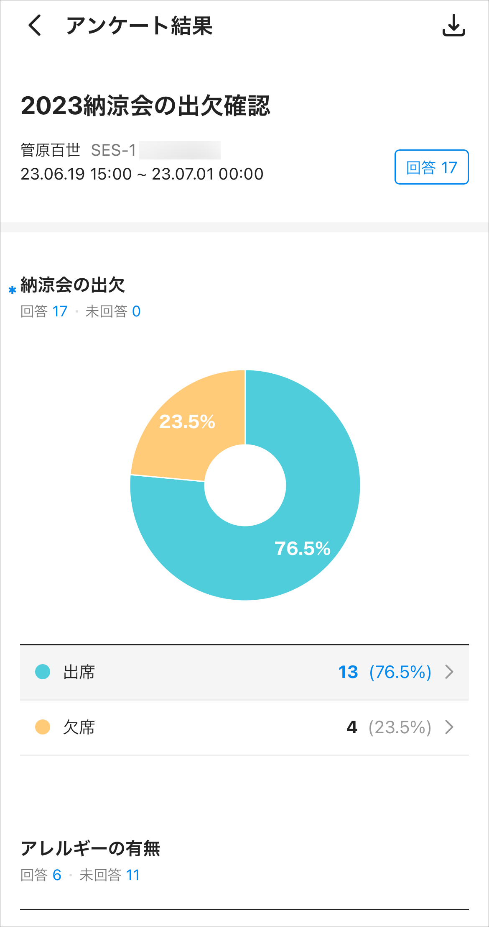Click the 13 (76.5%) attendance count

pyautogui.click(x=385, y=672)
